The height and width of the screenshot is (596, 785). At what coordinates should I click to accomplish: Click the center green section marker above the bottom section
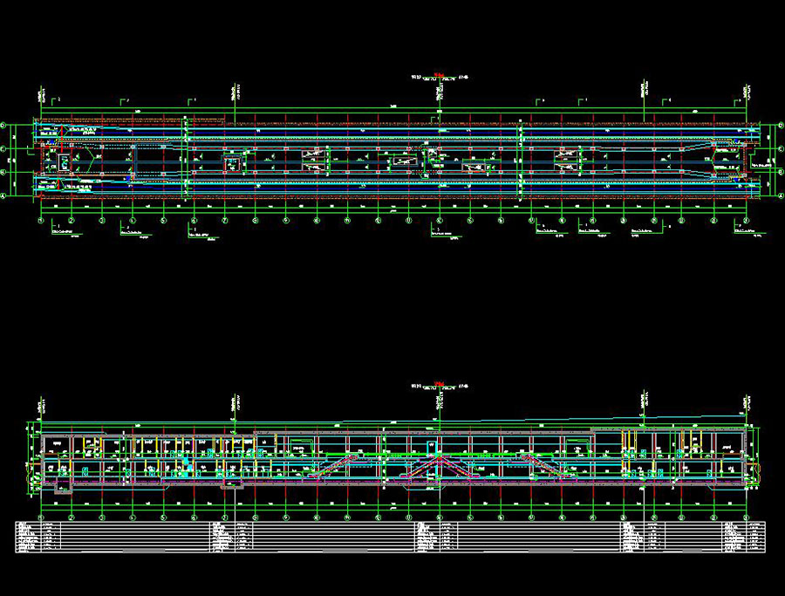439,402
